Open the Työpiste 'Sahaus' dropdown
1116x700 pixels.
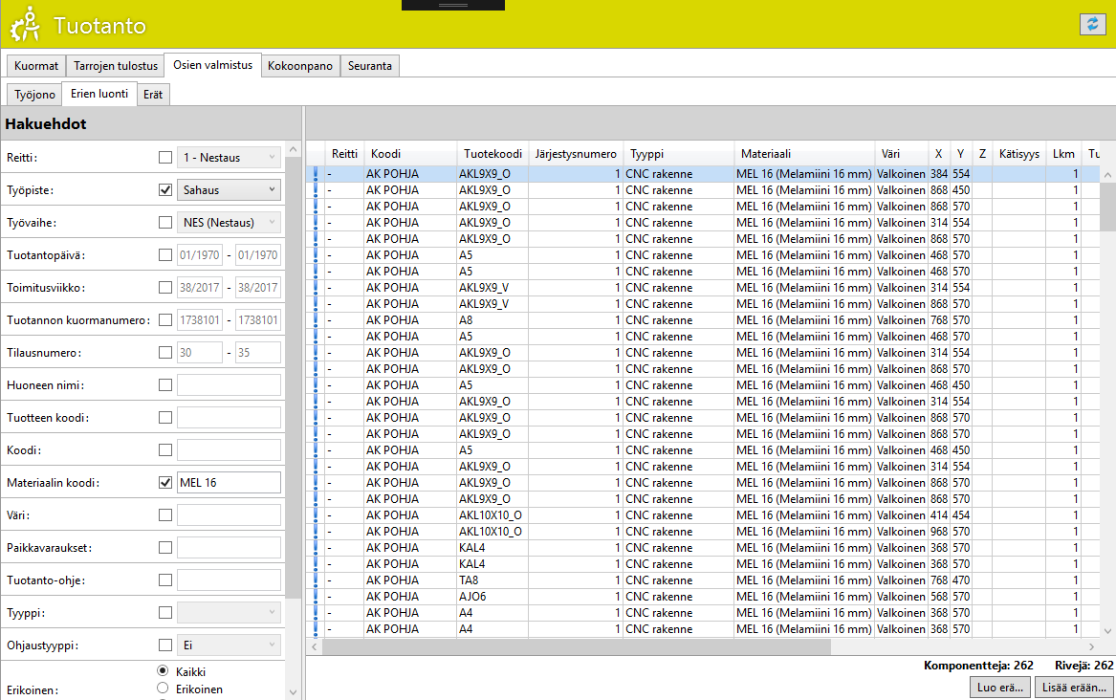click(229, 190)
